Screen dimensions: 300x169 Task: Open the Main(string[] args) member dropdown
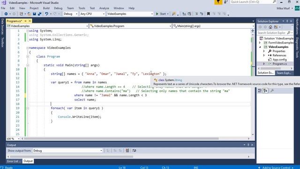coord(214,26)
